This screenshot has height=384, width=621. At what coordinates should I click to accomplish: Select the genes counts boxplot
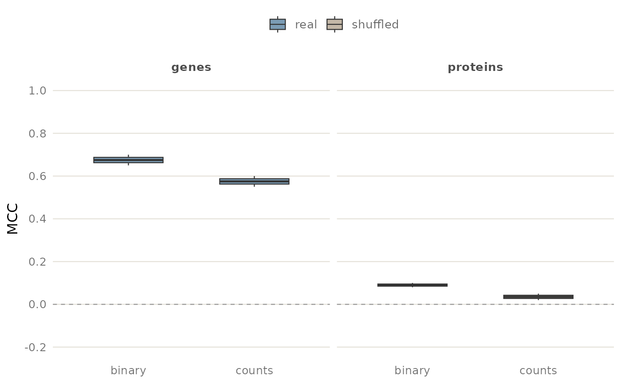[254, 181]
